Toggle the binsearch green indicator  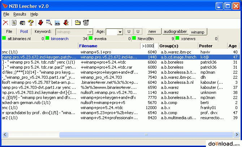[47, 38]
